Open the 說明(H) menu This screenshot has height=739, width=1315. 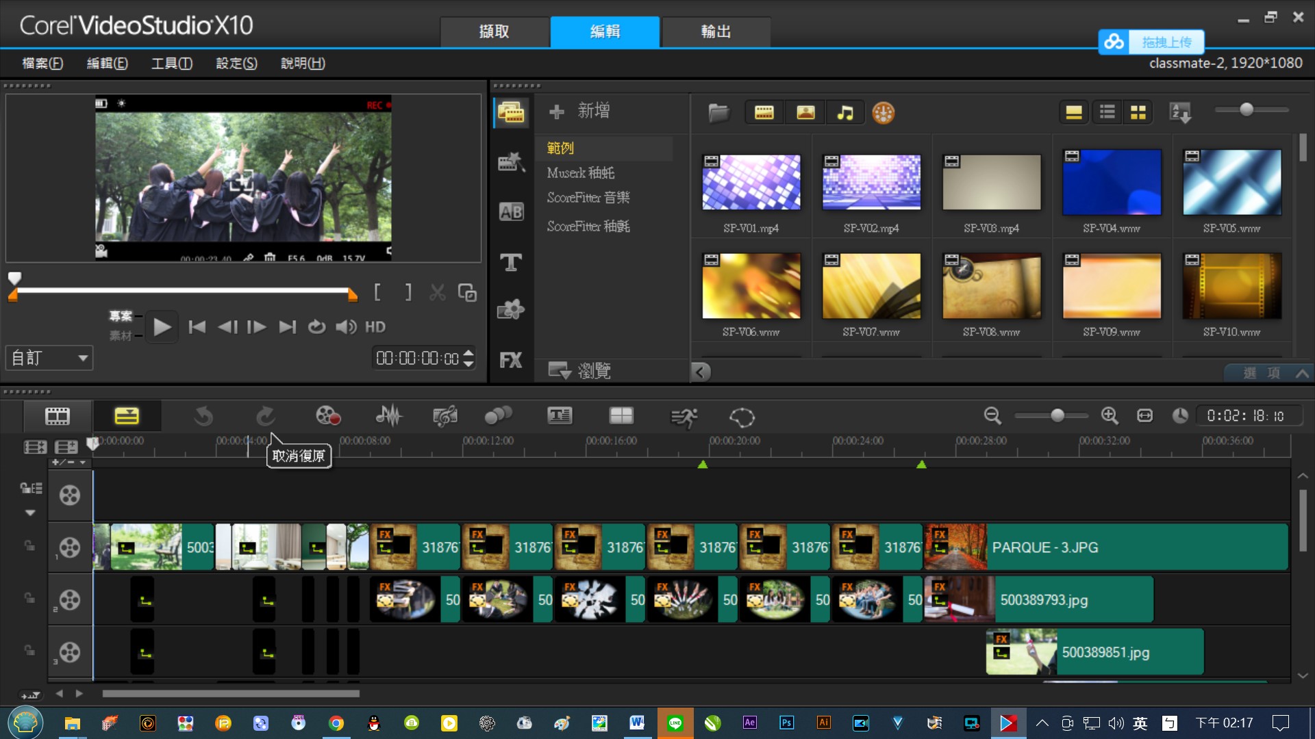click(303, 63)
